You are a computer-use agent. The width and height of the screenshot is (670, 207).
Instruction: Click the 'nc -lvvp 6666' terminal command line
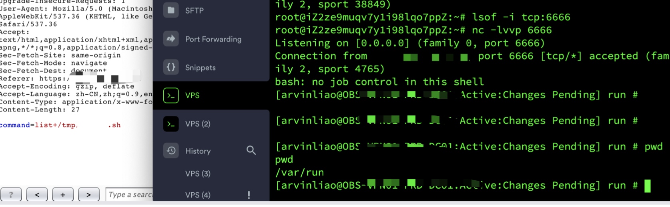point(413,30)
